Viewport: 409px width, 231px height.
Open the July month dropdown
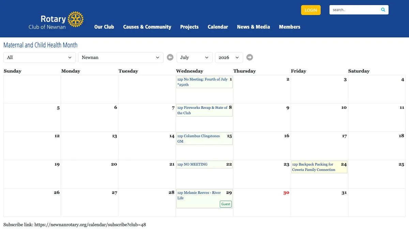click(x=194, y=57)
